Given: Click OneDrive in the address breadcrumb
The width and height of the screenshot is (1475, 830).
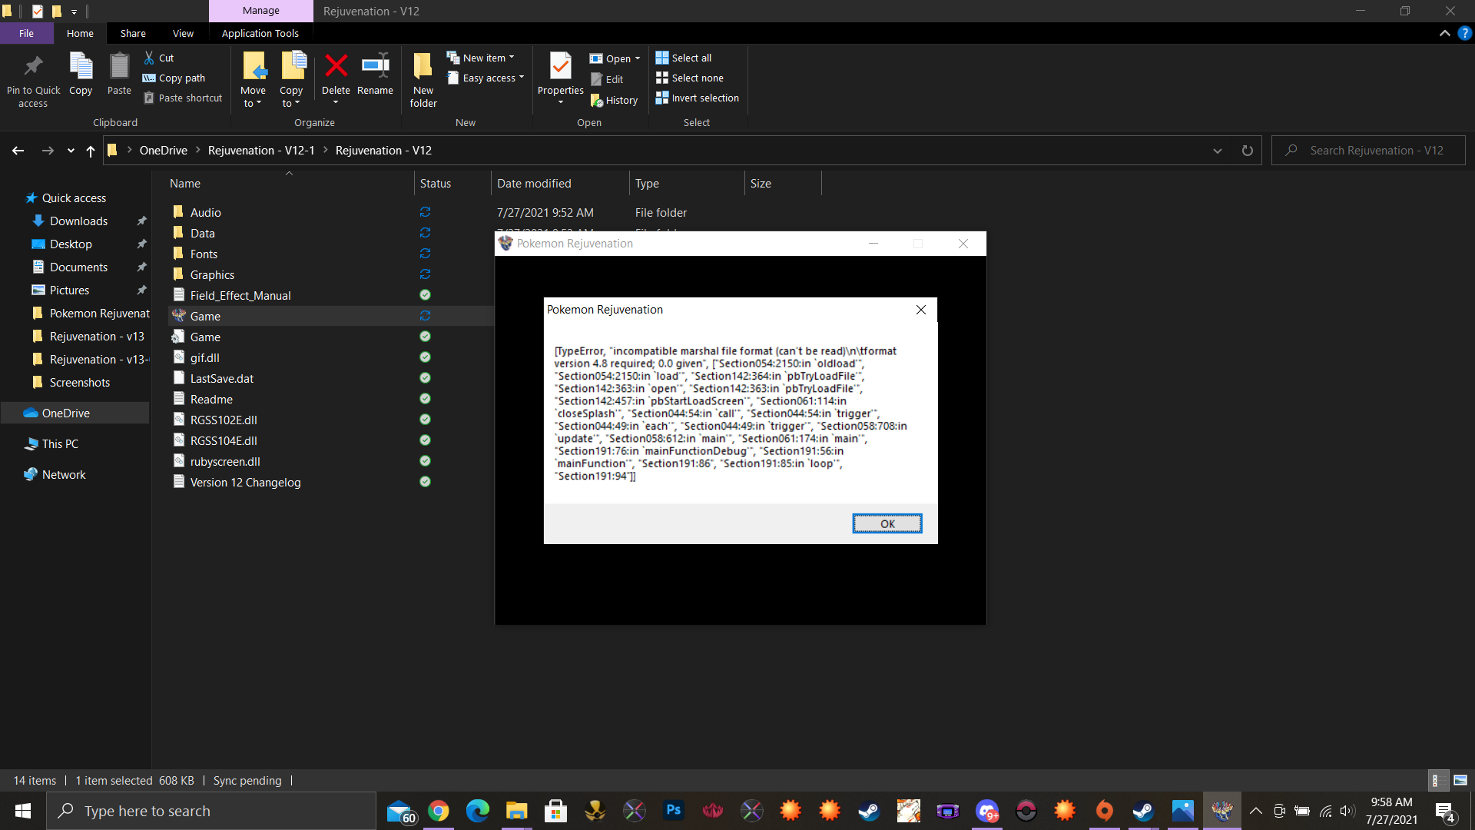Looking at the screenshot, I should coord(164,151).
